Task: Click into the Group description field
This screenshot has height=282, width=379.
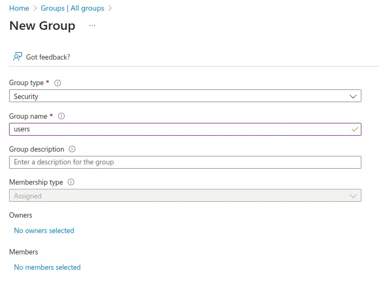Action: tap(185, 162)
